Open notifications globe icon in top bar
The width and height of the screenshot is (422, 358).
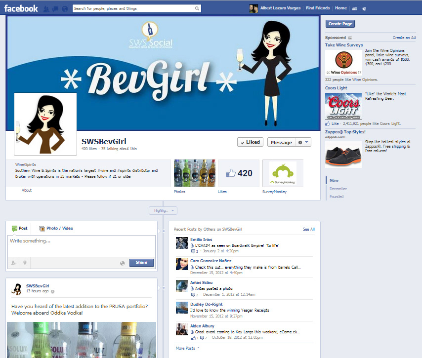pos(65,9)
